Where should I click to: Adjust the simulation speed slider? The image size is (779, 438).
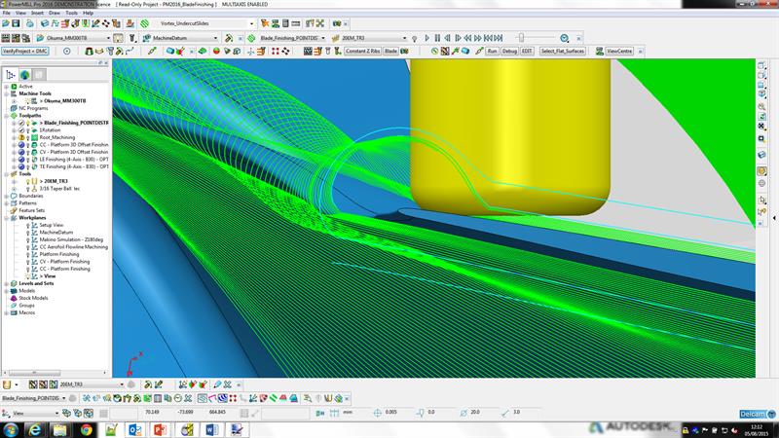point(521,38)
